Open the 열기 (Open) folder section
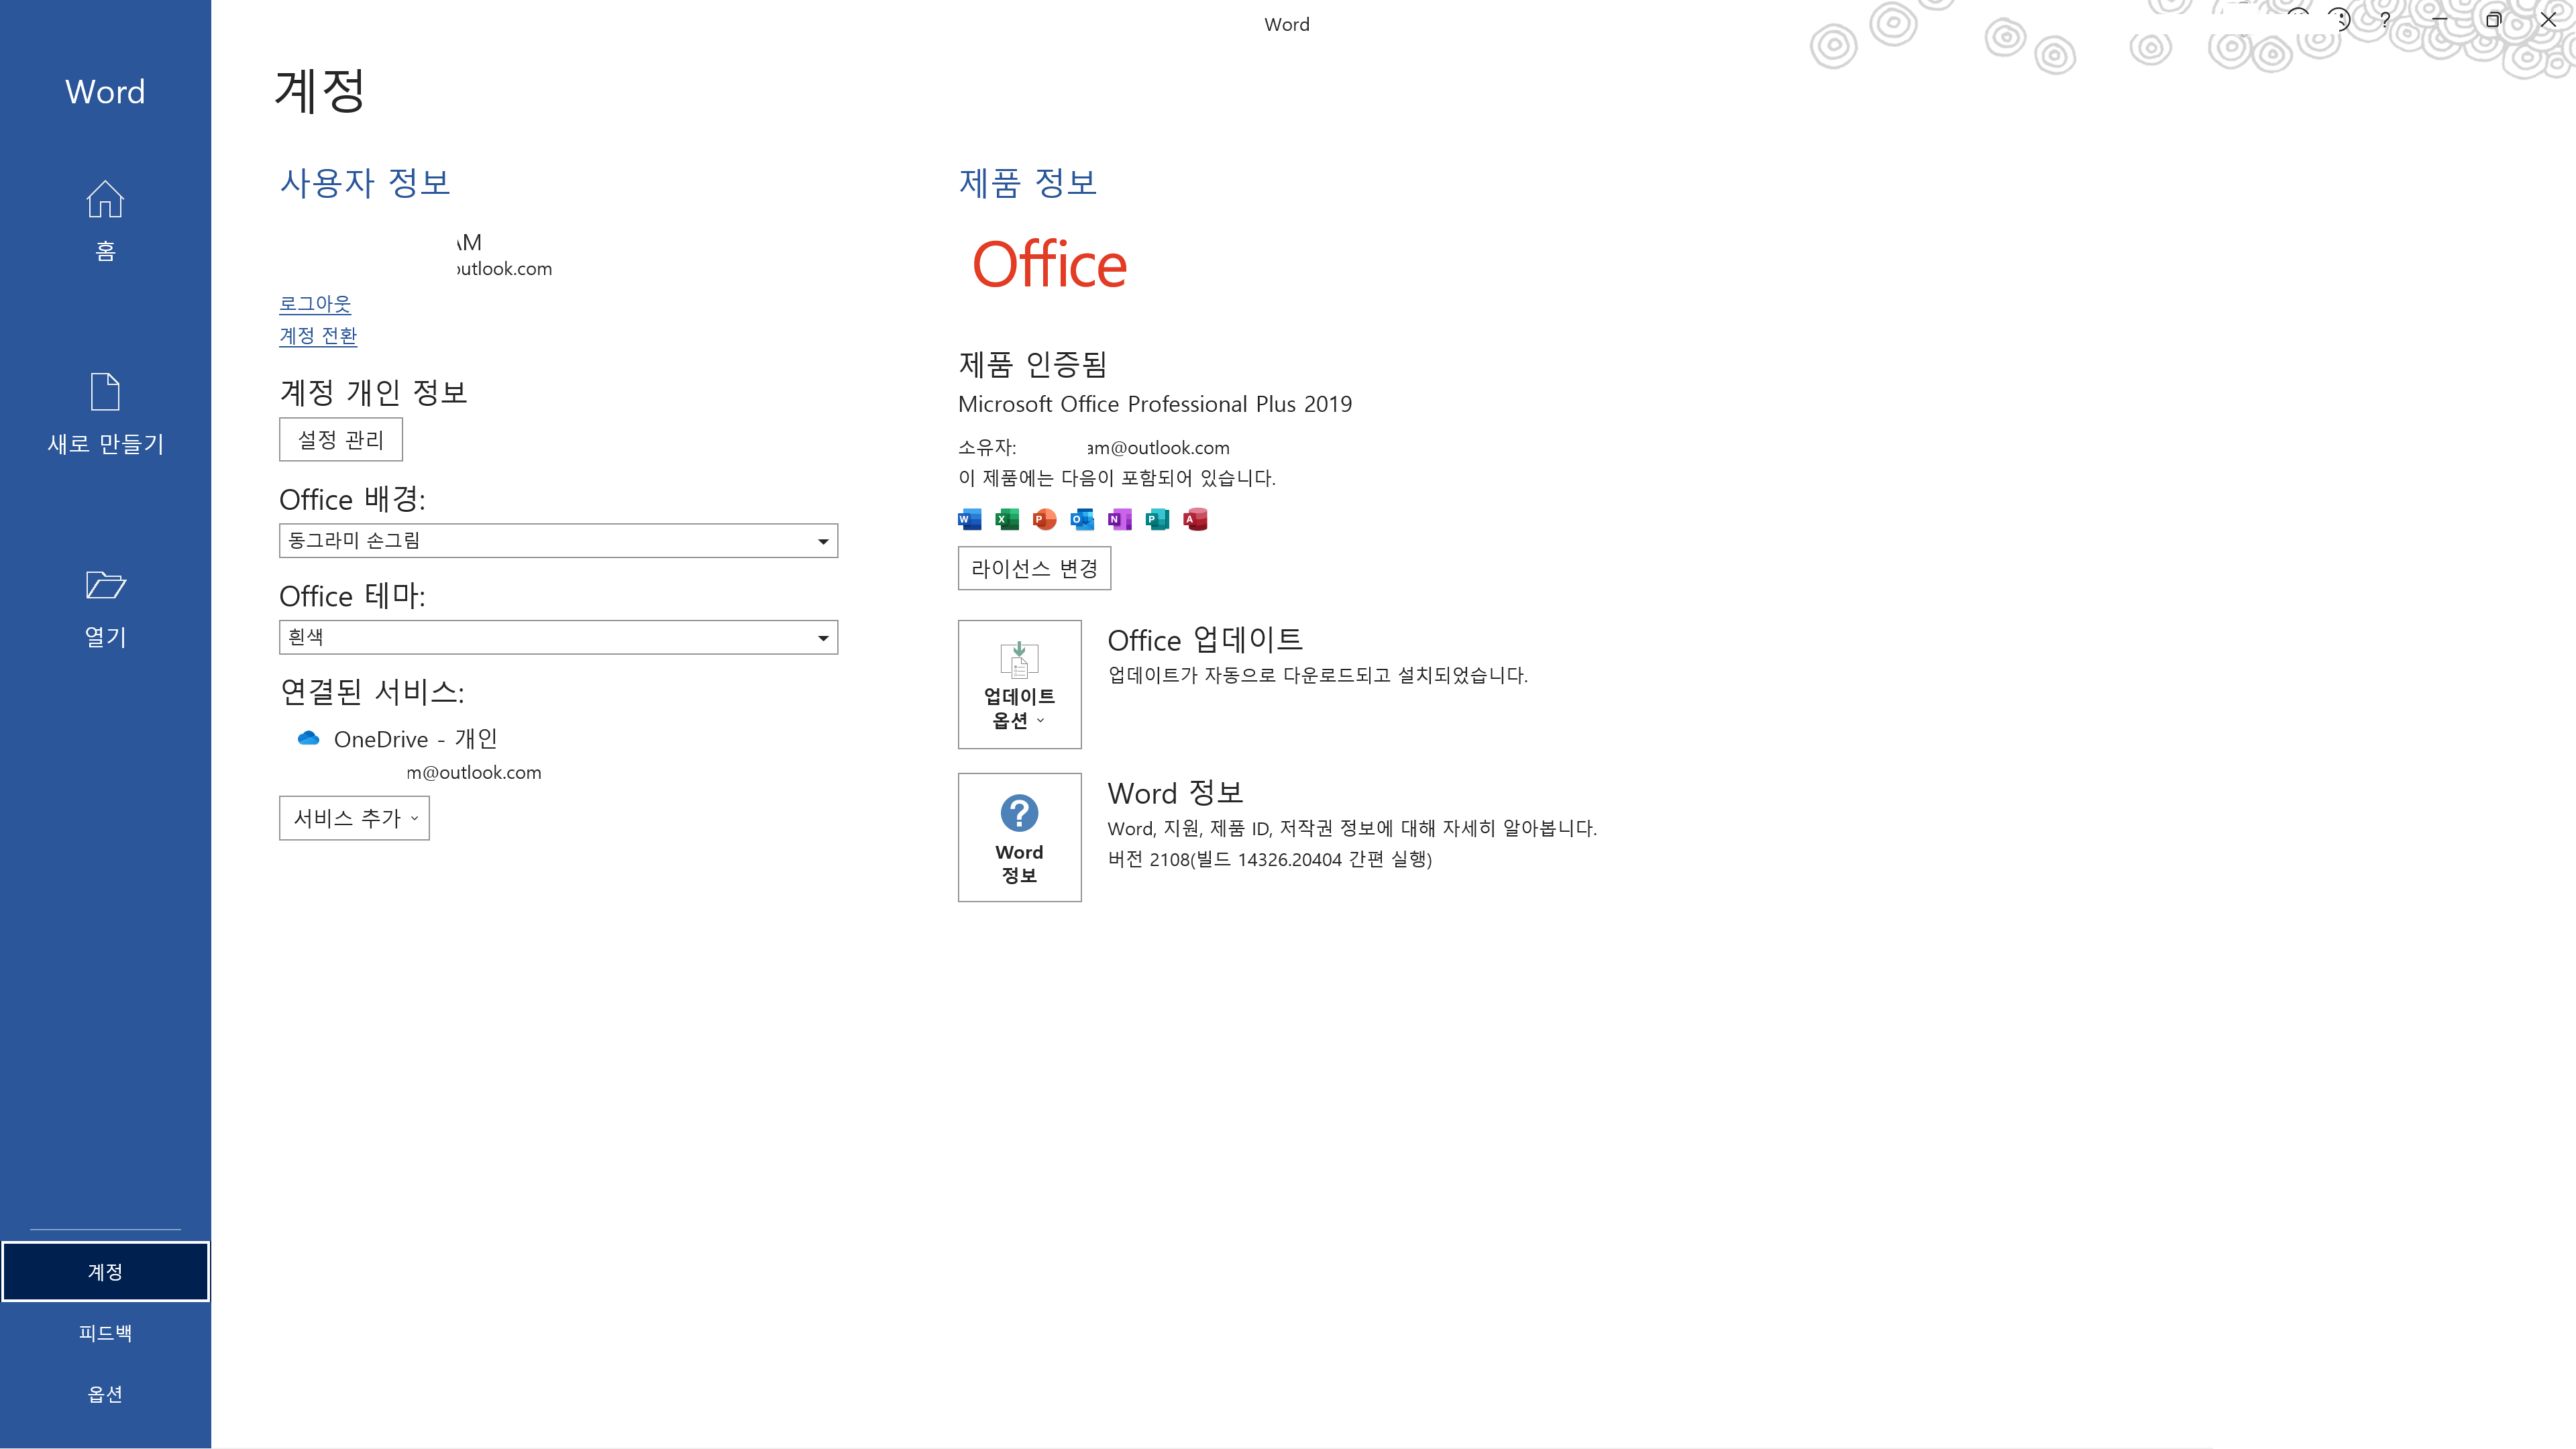This screenshot has height=1449, width=2576. (105, 608)
